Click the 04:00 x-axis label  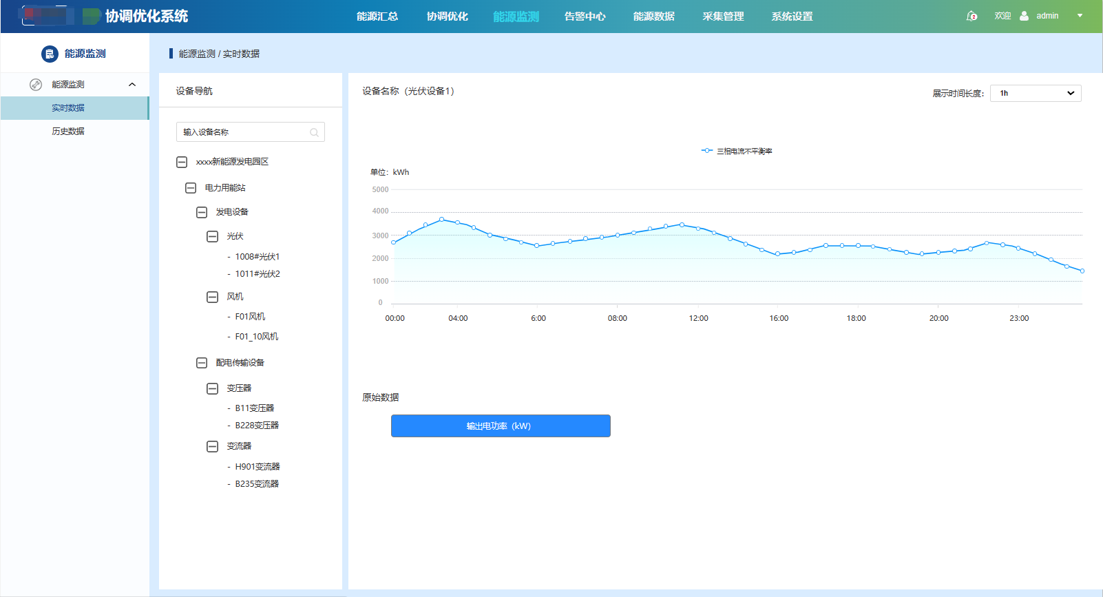pyautogui.click(x=458, y=318)
